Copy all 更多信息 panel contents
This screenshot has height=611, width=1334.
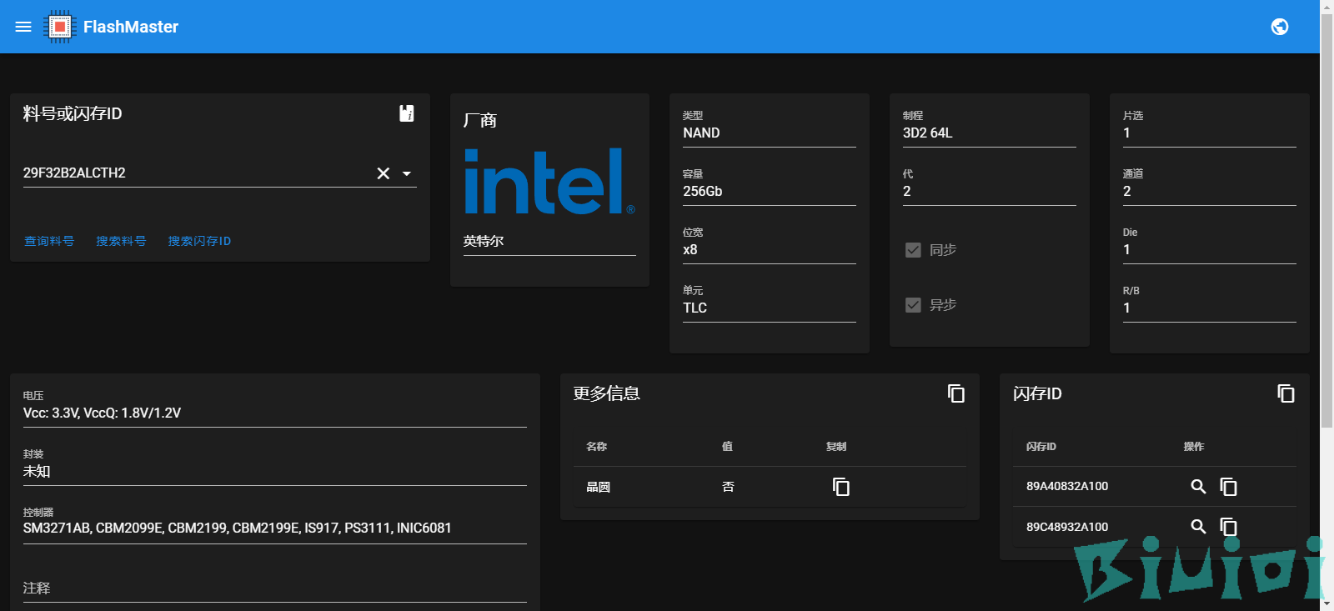click(956, 393)
